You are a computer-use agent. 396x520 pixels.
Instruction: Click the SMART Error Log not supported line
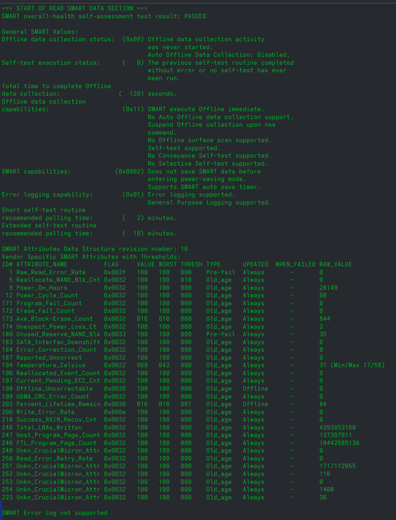point(55,513)
